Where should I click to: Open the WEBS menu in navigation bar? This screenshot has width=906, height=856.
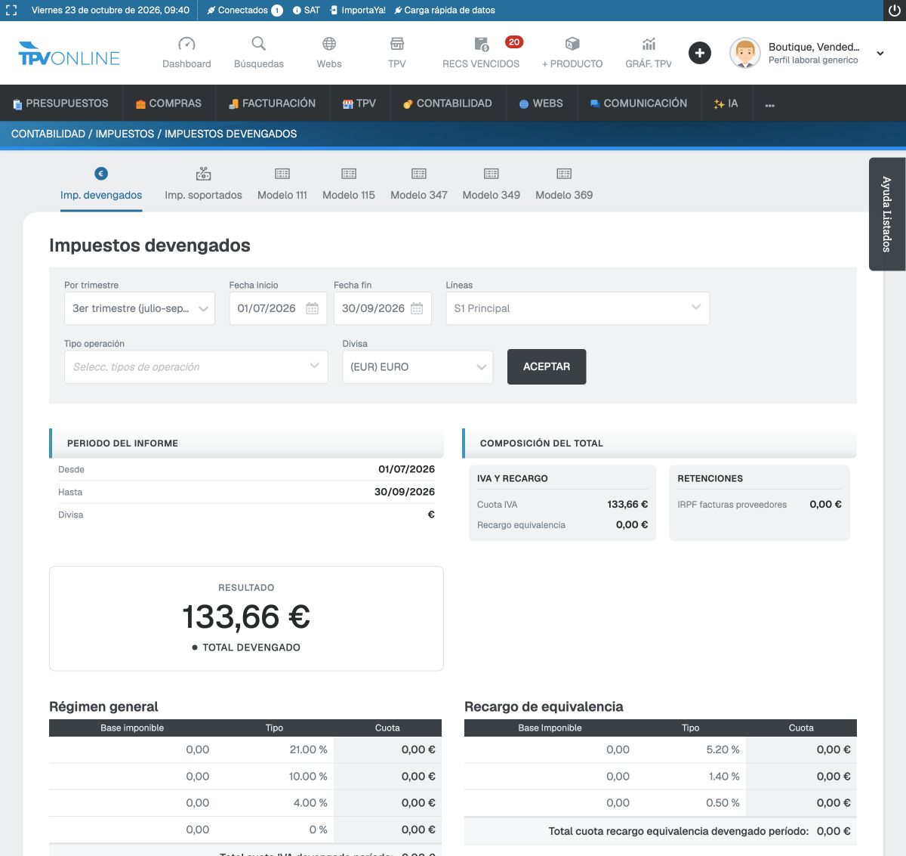coord(541,104)
